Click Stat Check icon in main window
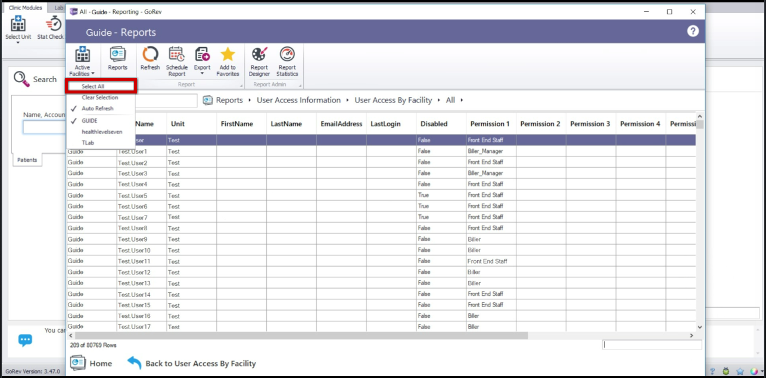Viewport: 766px width, 378px height. [x=51, y=29]
